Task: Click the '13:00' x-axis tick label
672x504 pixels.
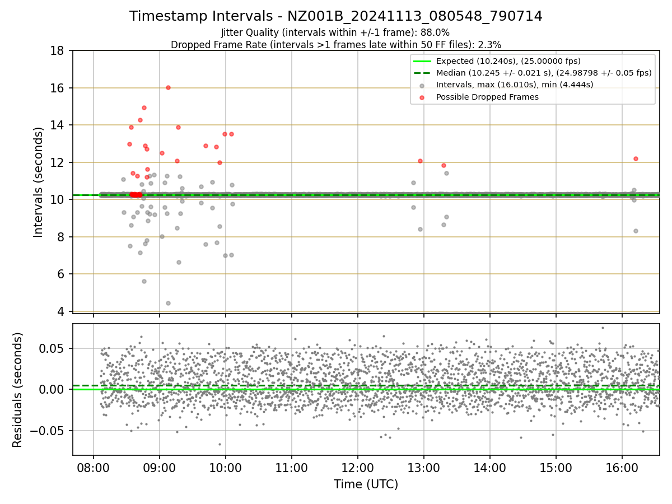Action: point(423,468)
